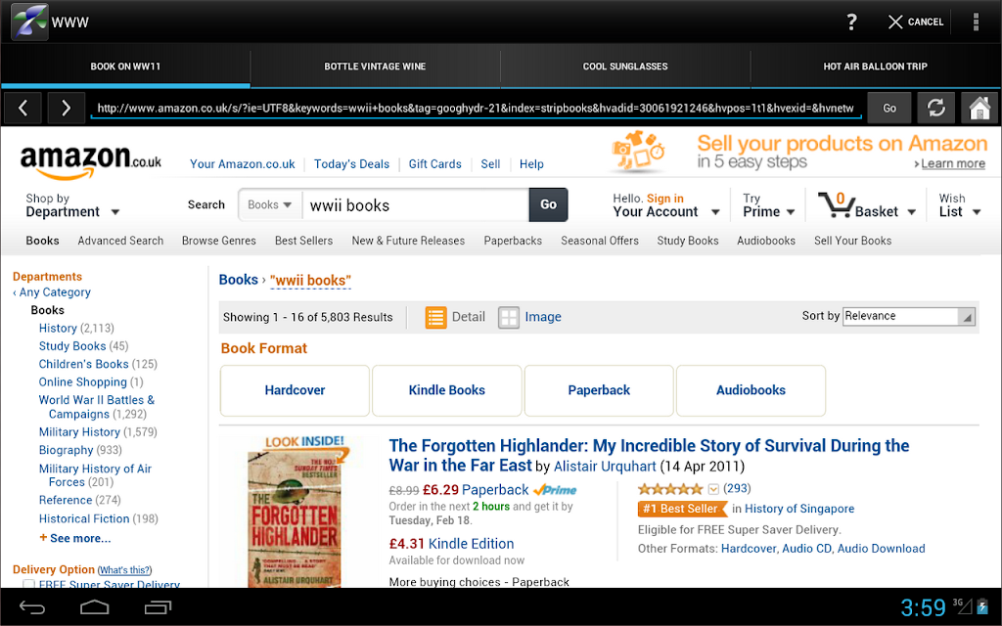
Task: Open Browse Genres in books navigation
Action: 218,241
